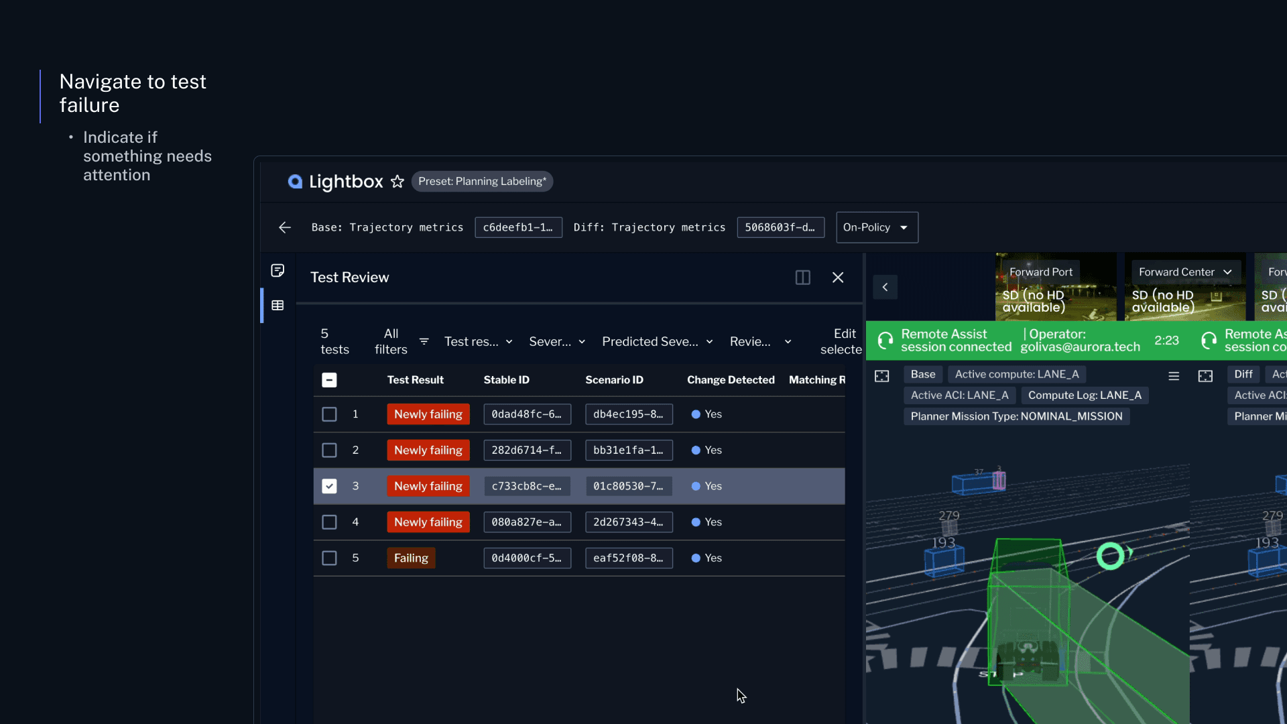Expand the Diff view to fullscreen
The image size is (1287, 724).
tap(1205, 376)
